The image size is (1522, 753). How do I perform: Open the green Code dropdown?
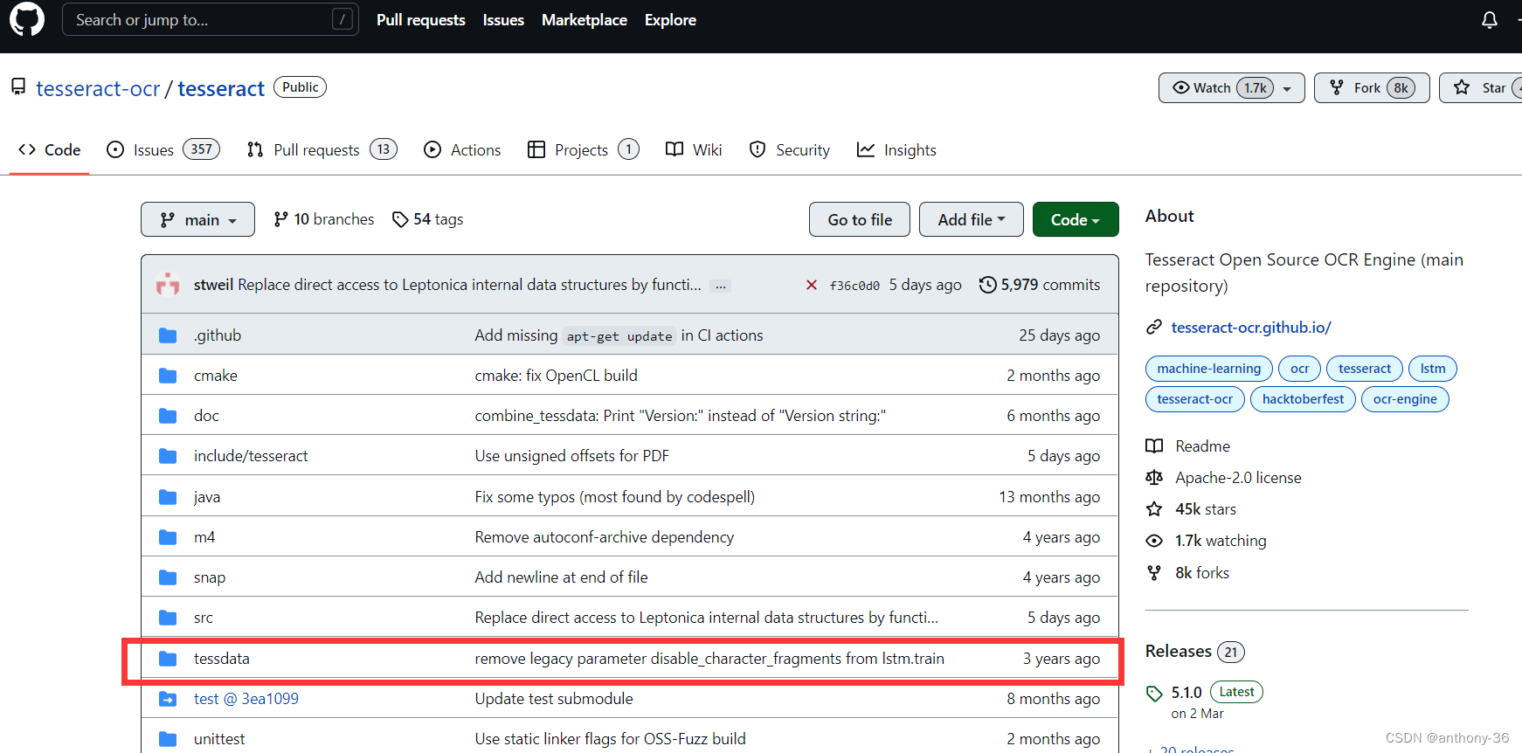1076,219
